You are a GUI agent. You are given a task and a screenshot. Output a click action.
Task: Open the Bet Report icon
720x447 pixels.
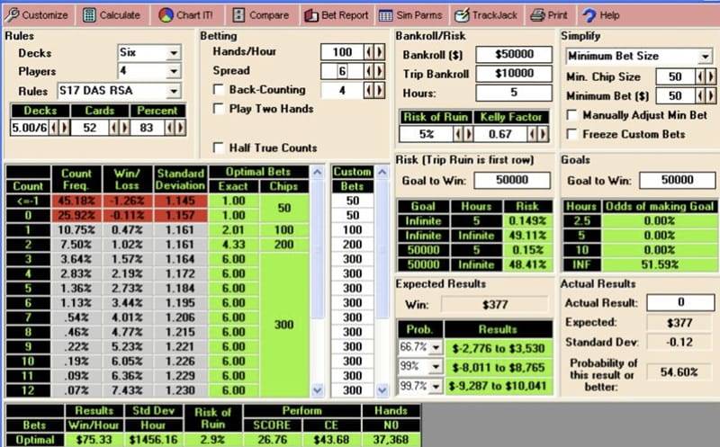pyautogui.click(x=310, y=15)
